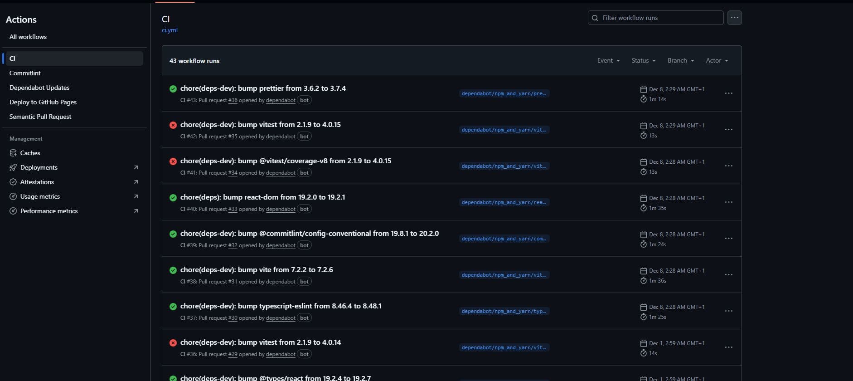Open pull request #32 link

[233, 245]
